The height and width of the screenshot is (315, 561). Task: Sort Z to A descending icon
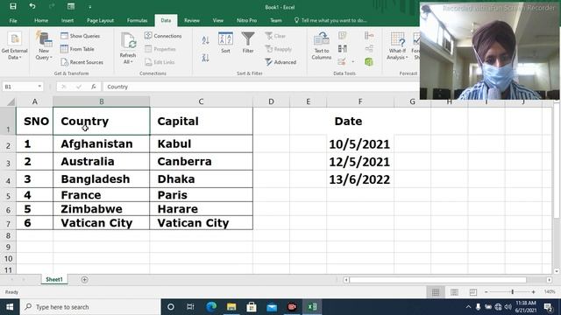[205, 58]
